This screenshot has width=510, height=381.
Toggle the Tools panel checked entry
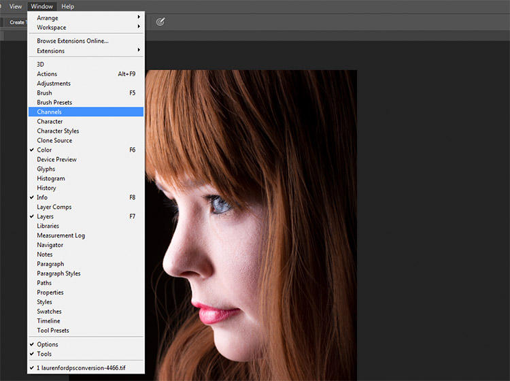point(86,354)
